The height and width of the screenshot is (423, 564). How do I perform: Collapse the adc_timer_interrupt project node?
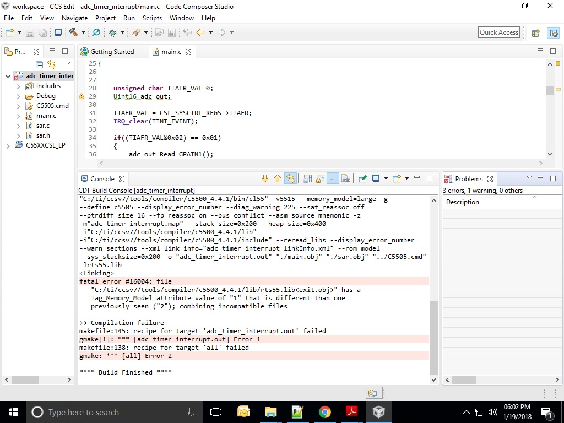[8, 76]
